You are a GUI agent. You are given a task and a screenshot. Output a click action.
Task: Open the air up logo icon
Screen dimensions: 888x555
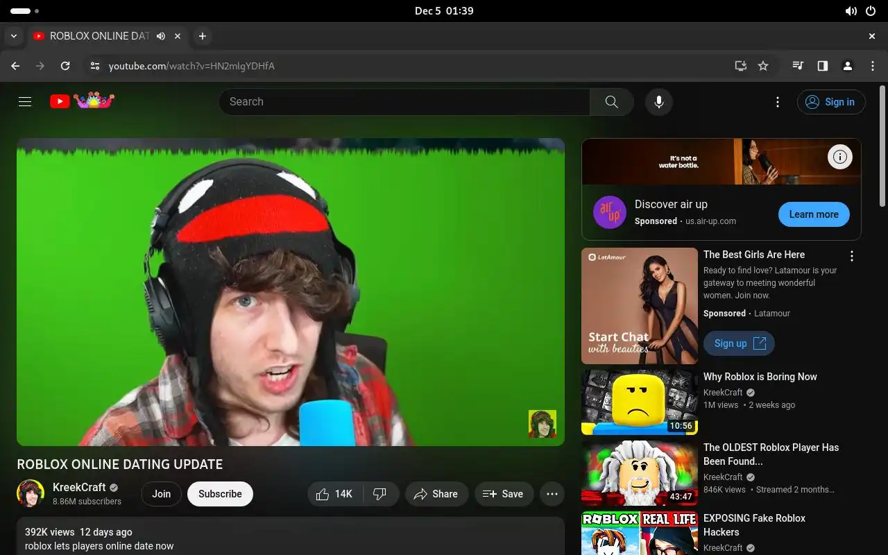[x=610, y=212]
